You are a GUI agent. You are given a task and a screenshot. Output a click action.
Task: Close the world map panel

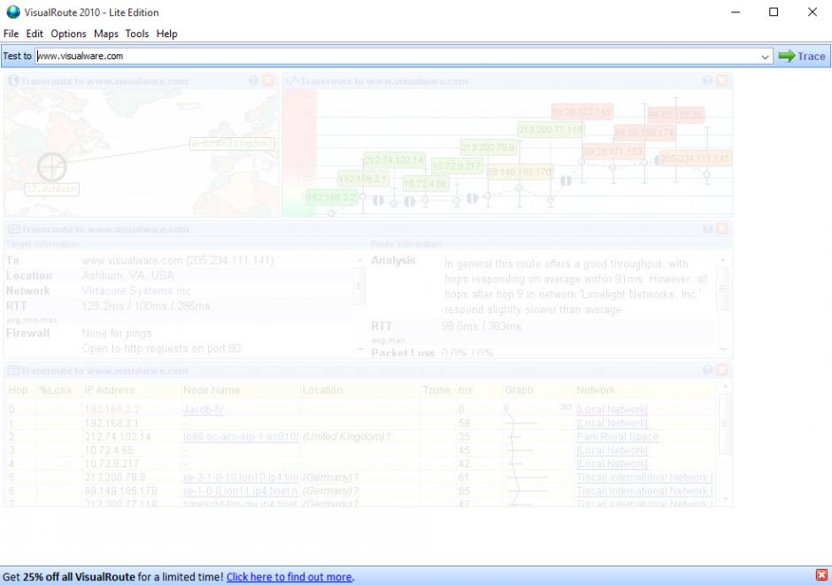268,81
